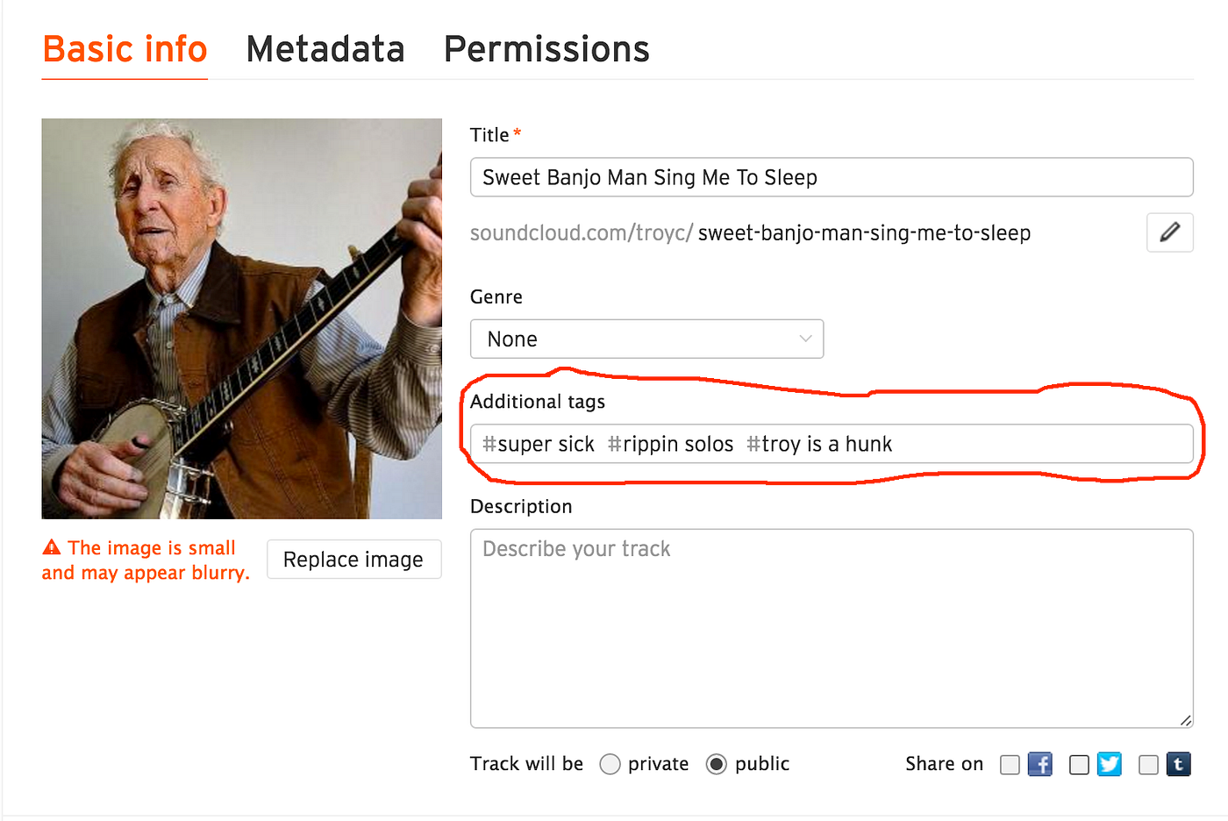Viewport: 1228px width, 821px height.
Task: Click into the Title text field
Action: point(831,177)
